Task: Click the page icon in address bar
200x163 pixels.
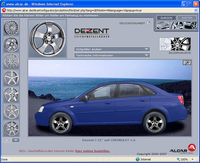Action: pos(4,10)
